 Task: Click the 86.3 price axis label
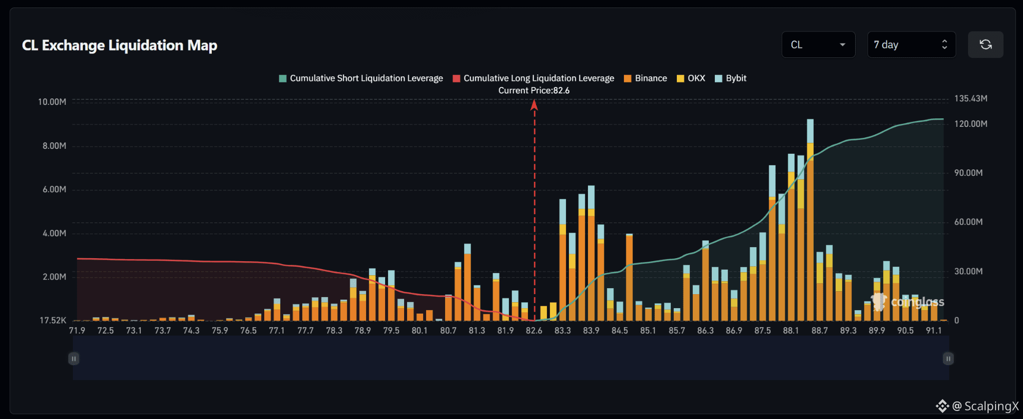coord(705,331)
